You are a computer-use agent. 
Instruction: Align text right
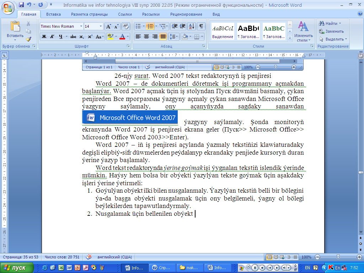point(155,37)
